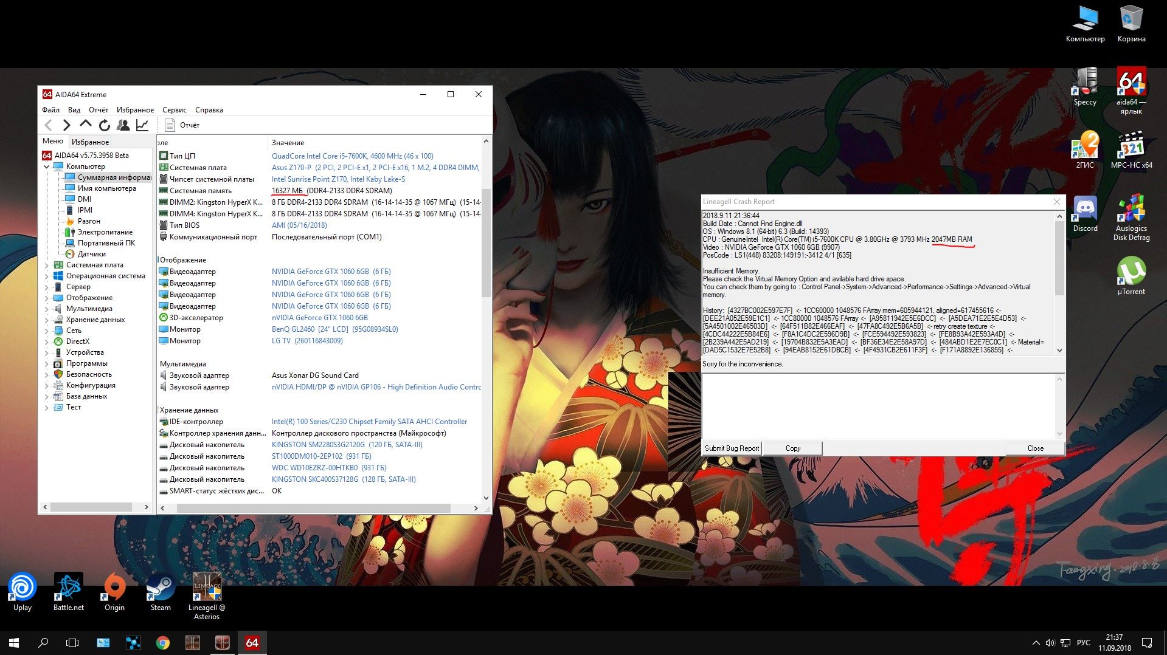Expand the Сеть tree node
Screen dimensions: 1167x655
[47, 331]
